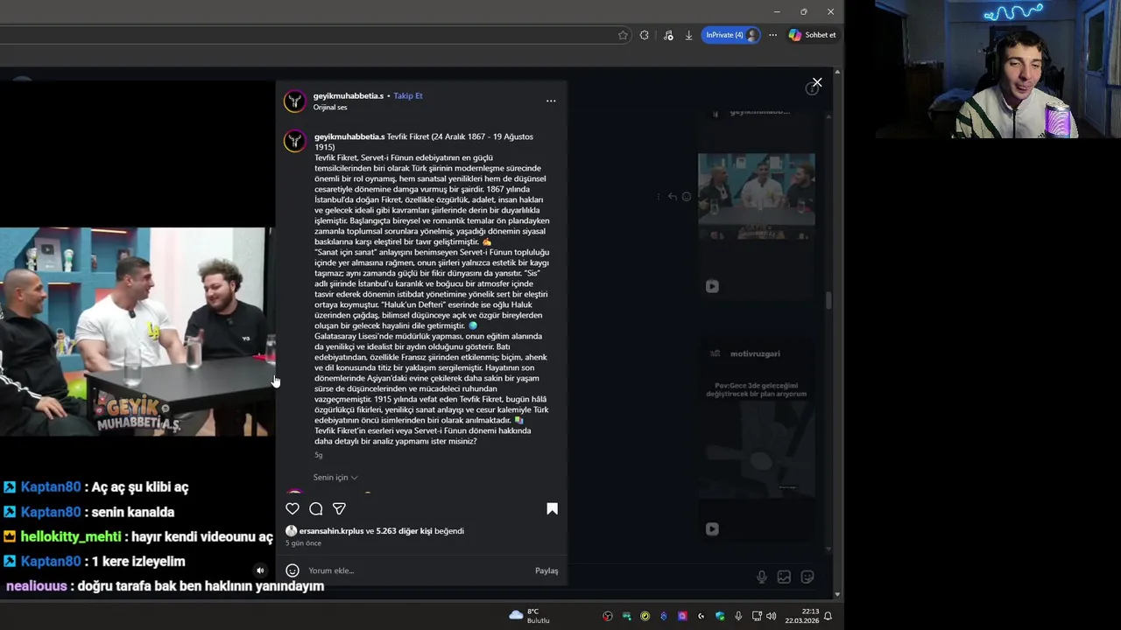Open the bold geyikmuhabbetia.s username in the caption
Screen dimensions: 1121x630
pyautogui.click(x=349, y=136)
